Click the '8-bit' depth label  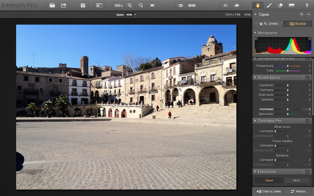coord(247,15)
